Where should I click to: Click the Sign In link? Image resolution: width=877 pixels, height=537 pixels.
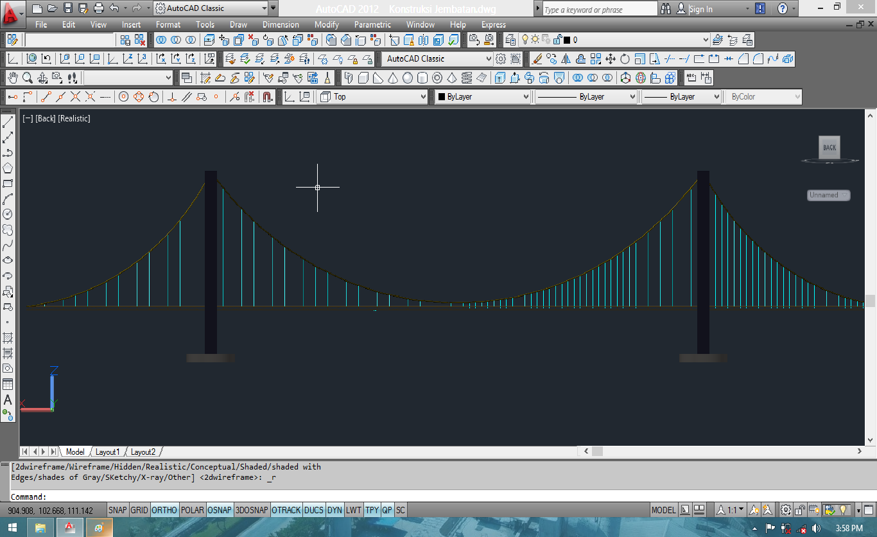tap(700, 9)
